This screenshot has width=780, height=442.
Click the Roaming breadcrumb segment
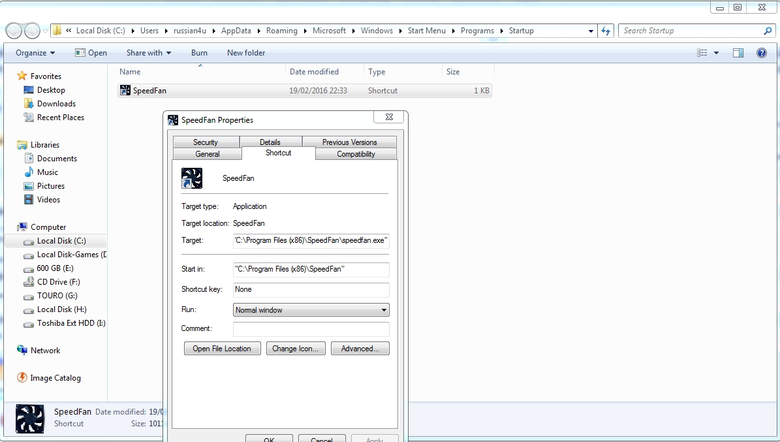pos(281,31)
